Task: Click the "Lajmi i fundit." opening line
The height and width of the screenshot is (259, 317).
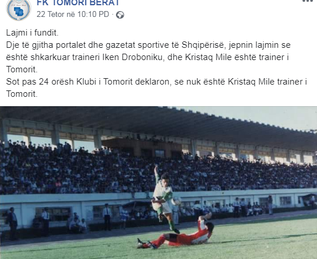Action: pos(33,33)
